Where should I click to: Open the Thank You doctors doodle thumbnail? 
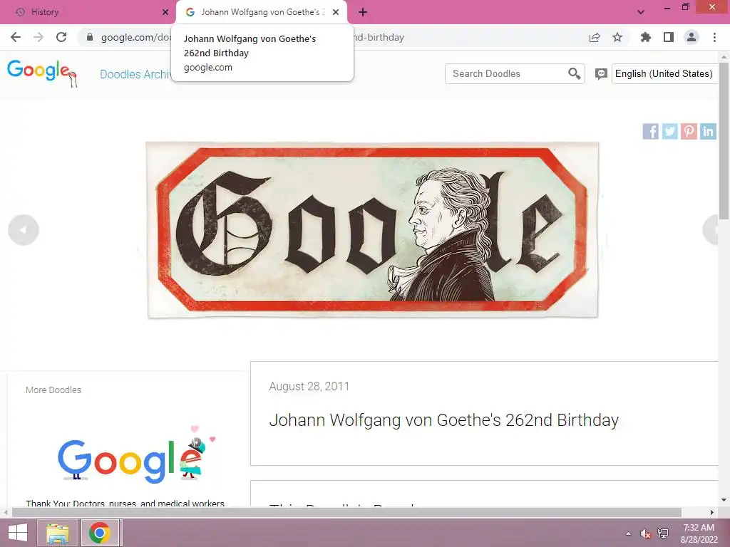(135, 455)
